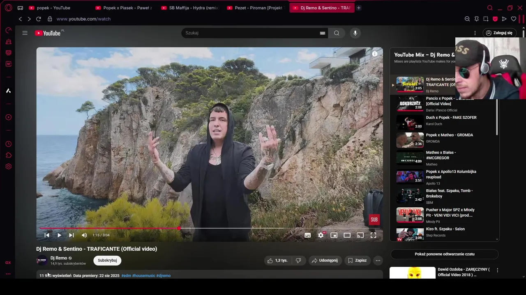Open sidebar bottom three-dot menu
Screen dimensions: 526x295
tap(8, 274)
